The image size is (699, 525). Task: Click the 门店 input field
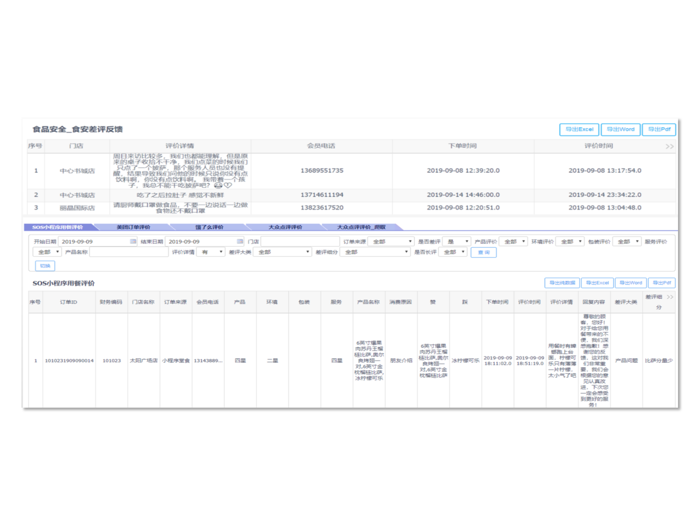(x=300, y=241)
